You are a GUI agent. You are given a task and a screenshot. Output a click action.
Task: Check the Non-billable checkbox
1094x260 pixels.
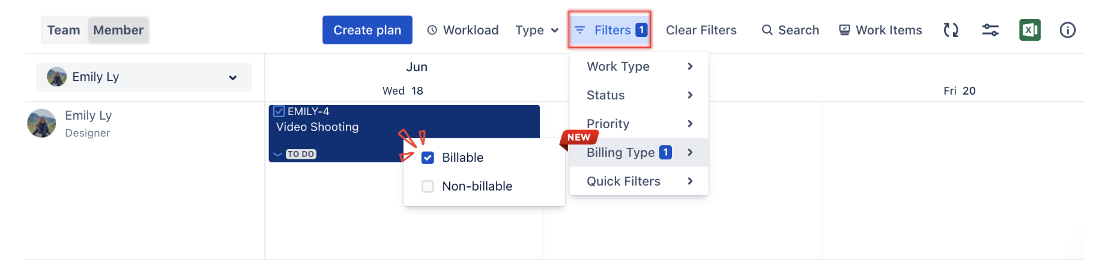click(428, 186)
